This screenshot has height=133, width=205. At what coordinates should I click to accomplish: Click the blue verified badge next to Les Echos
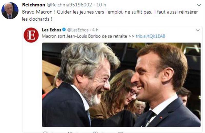(x=64, y=30)
